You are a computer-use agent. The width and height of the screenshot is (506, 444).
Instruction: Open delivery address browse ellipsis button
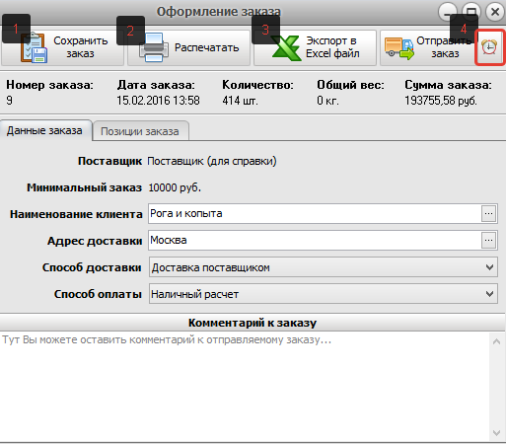pos(488,241)
